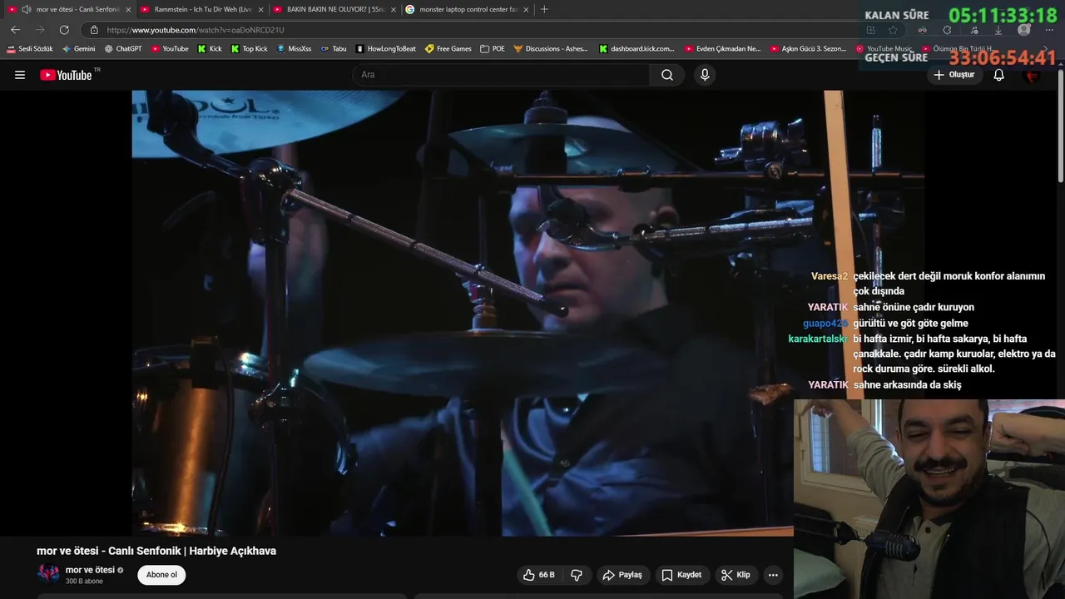Open ChatGPT bookmark
Image resolution: width=1065 pixels, height=599 pixels.
coord(123,49)
